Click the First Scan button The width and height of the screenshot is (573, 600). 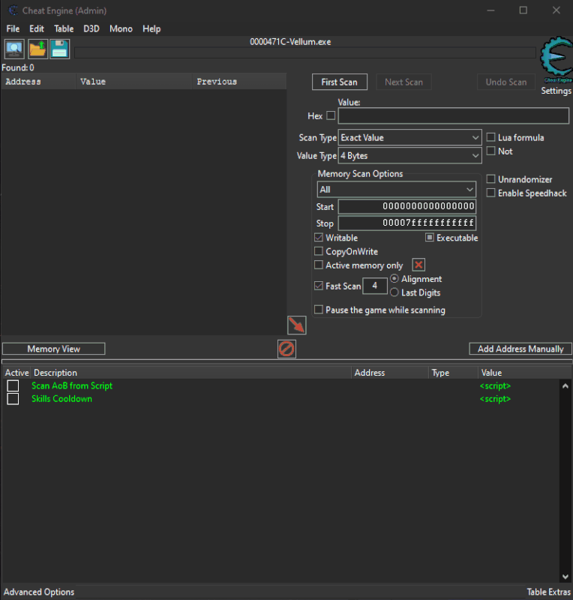pyautogui.click(x=340, y=82)
